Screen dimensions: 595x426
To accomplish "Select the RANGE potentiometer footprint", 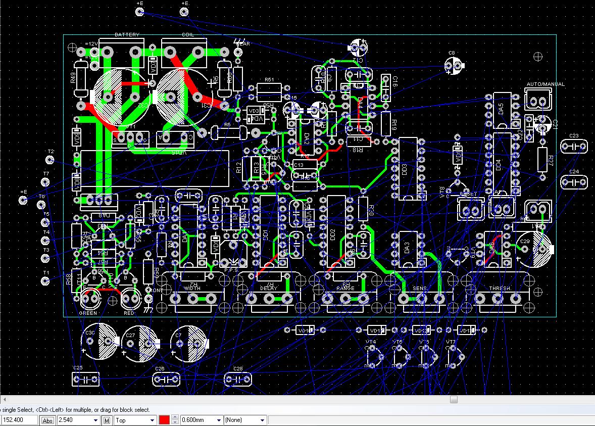I will coord(345,293).
